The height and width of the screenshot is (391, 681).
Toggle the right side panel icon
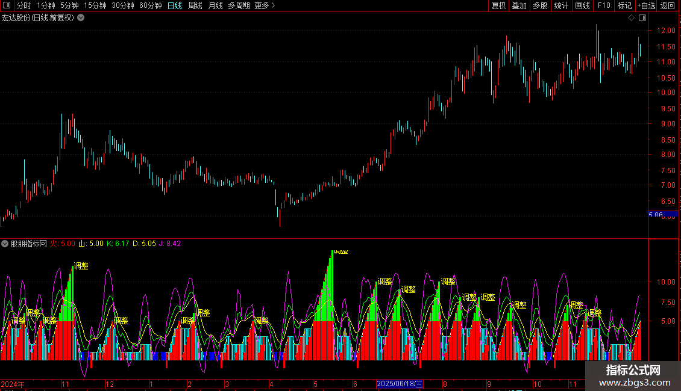[642, 18]
